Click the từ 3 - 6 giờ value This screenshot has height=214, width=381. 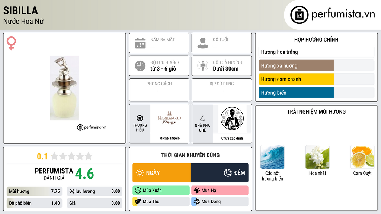click(x=163, y=69)
